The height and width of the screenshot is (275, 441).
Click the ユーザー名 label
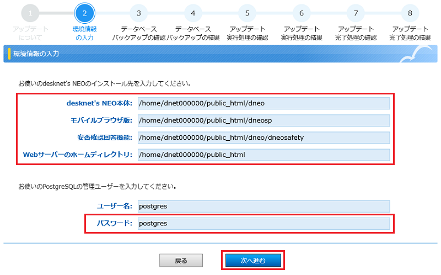tap(115, 207)
